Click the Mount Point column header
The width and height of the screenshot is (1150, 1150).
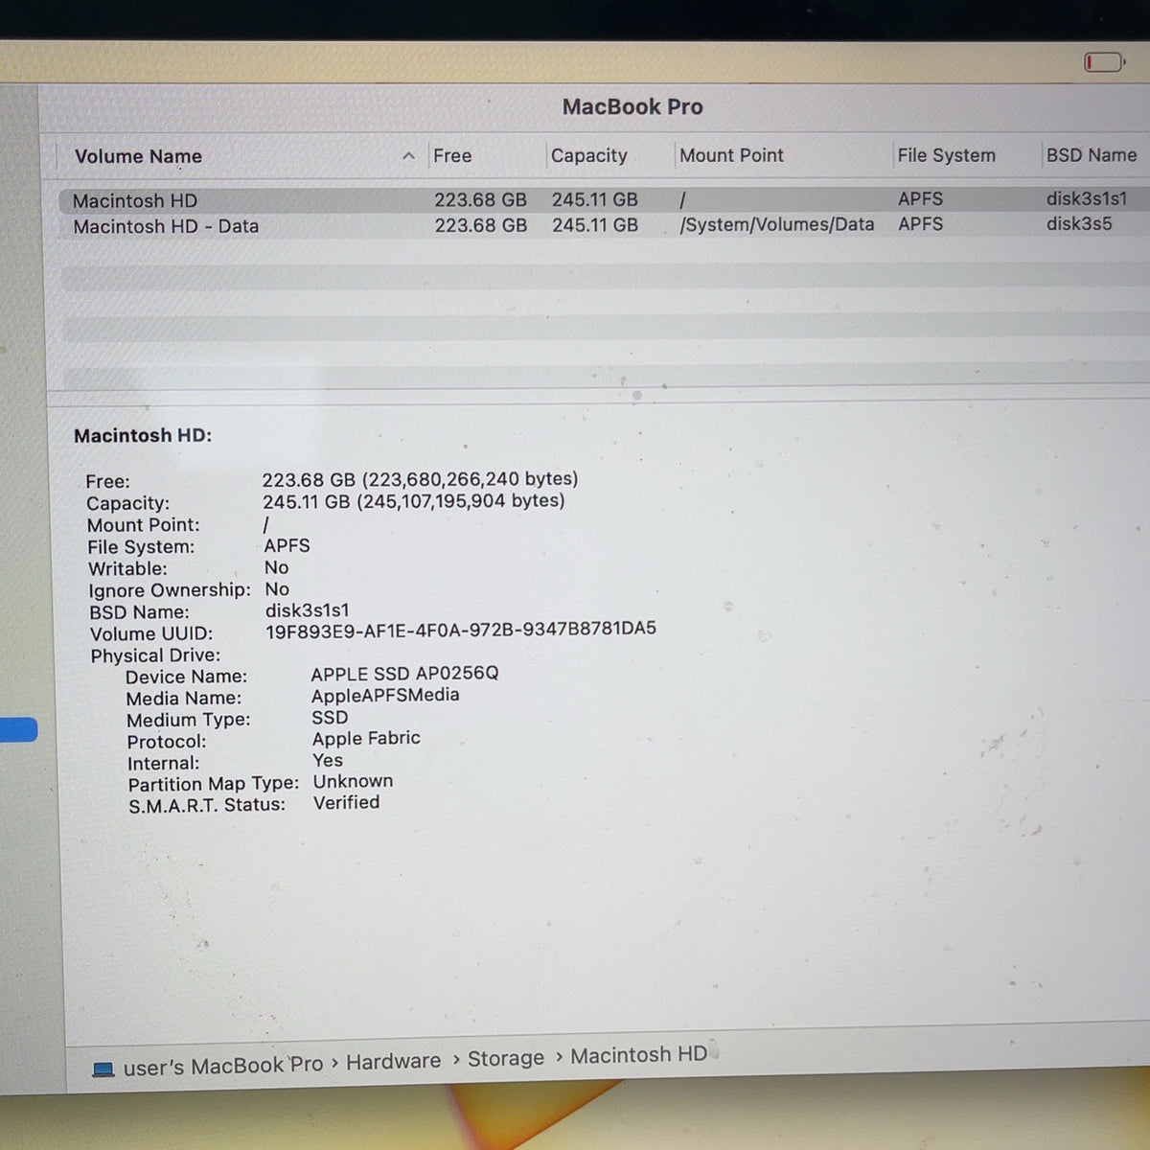click(x=731, y=155)
